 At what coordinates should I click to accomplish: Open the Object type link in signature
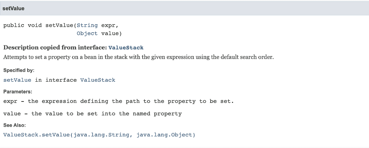87,34
